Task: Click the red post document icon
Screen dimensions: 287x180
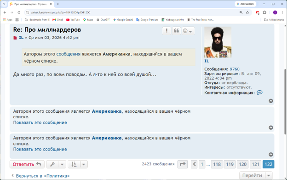Action: click(15, 38)
